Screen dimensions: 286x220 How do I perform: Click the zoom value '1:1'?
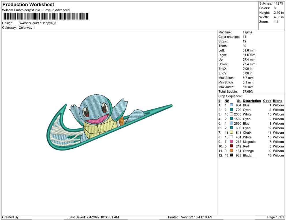click(x=276, y=22)
